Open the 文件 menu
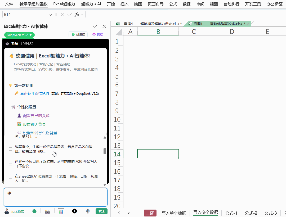The height and width of the screenshot is (217, 286). point(9,4)
